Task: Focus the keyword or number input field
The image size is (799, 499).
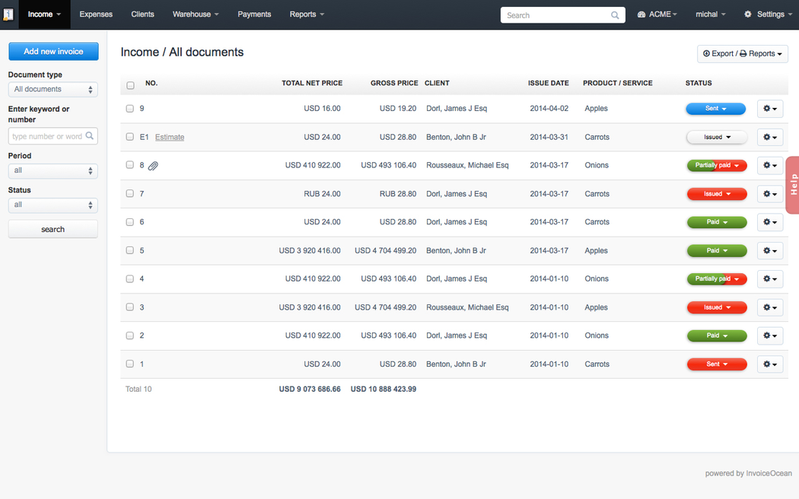Action: pyautogui.click(x=47, y=136)
